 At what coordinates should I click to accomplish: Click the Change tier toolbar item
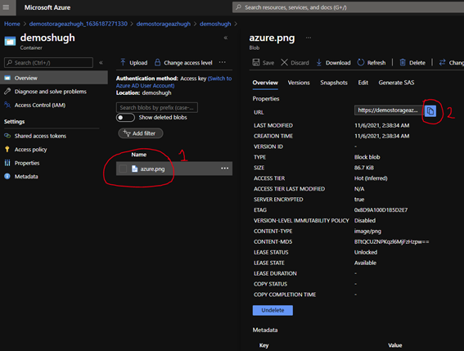click(x=451, y=62)
